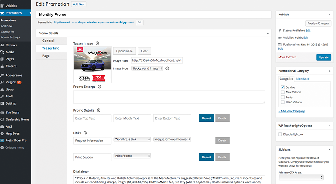The width and height of the screenshot is (336, 184).
Task: Collapse the Sidebars panel
Action: click(330, 149)
